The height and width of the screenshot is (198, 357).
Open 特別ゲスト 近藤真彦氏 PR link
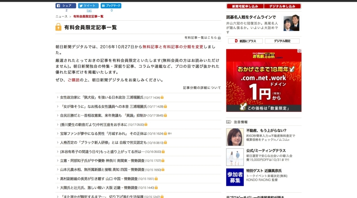(264, 171)
